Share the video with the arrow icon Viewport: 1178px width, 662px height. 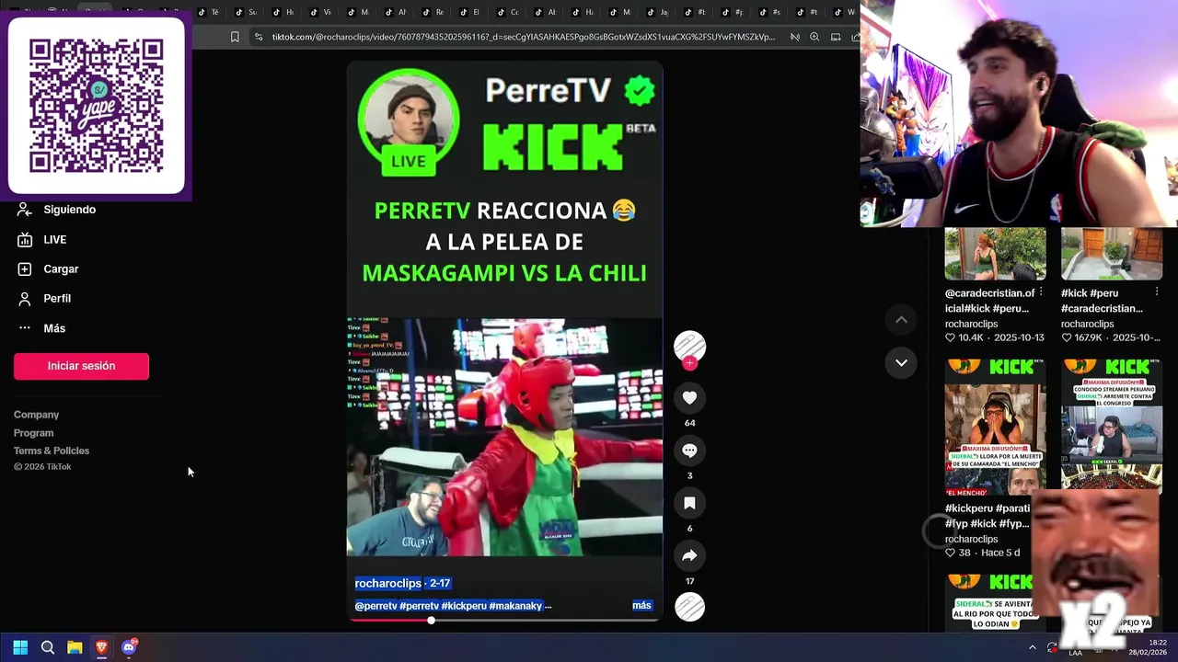(x=689, y=555)
